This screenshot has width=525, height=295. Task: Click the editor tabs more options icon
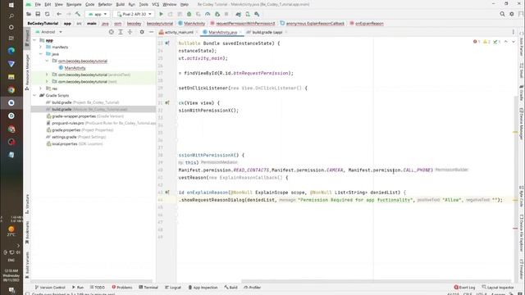click(x=513, y=32)
